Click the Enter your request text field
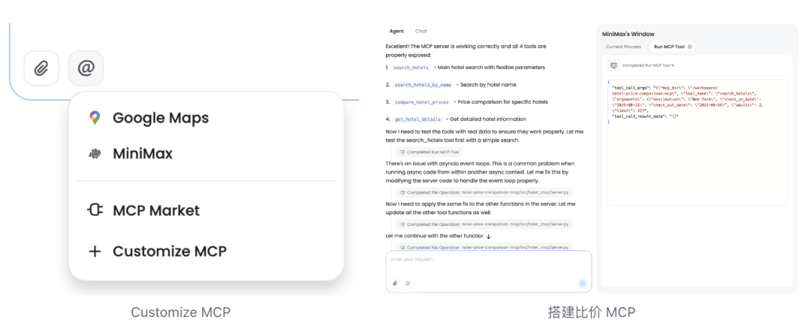The width and height of the screenshot is (811, 332). 488,271
